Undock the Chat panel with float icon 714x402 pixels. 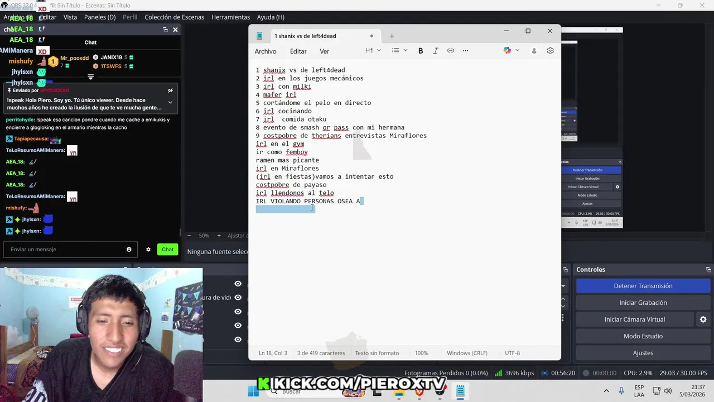coord(165,30)
